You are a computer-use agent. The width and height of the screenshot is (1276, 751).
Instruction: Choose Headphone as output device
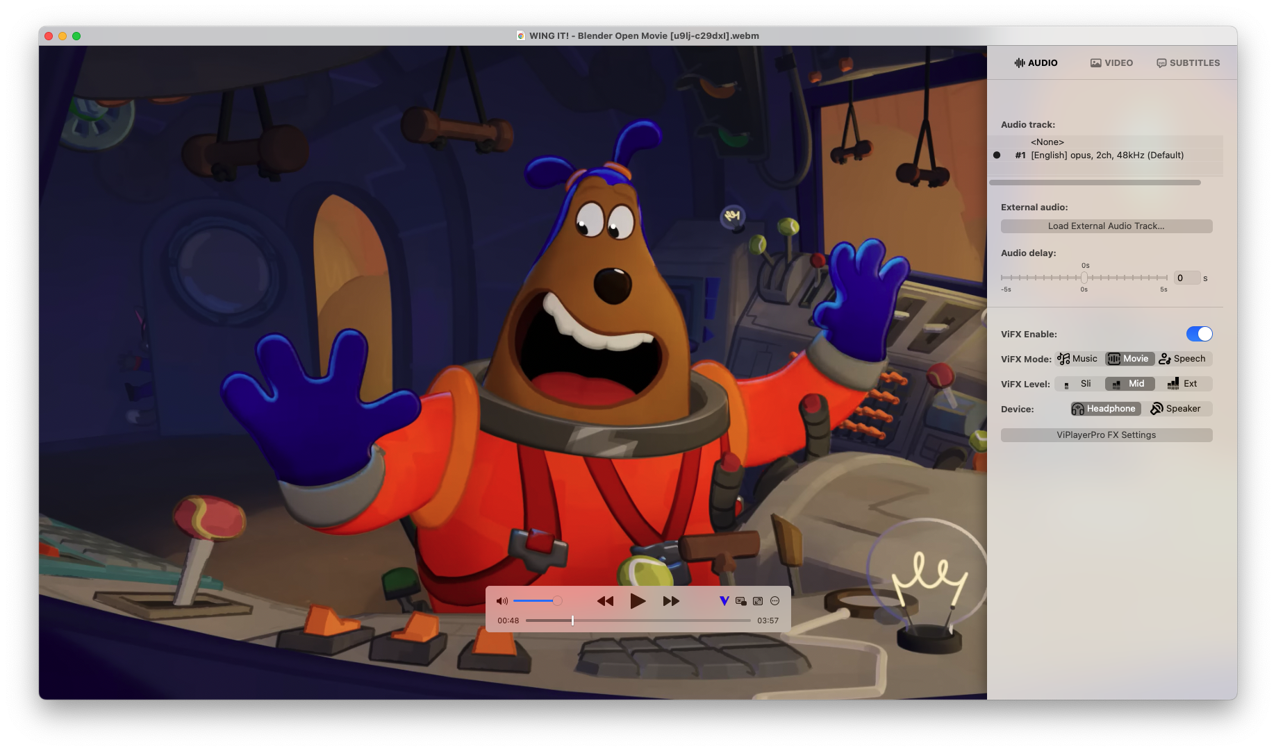[1105, 409]
